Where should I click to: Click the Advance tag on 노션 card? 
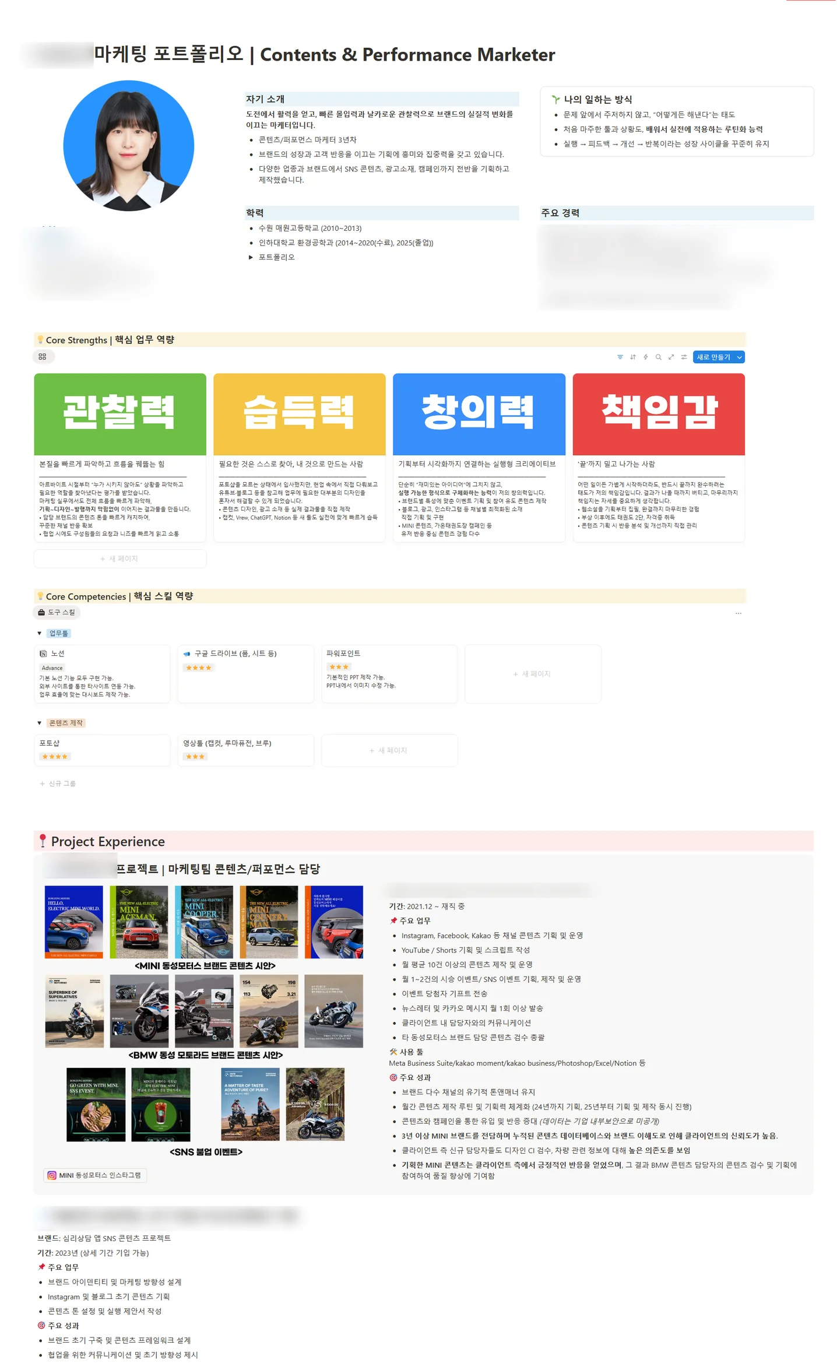tap(52, 668)
